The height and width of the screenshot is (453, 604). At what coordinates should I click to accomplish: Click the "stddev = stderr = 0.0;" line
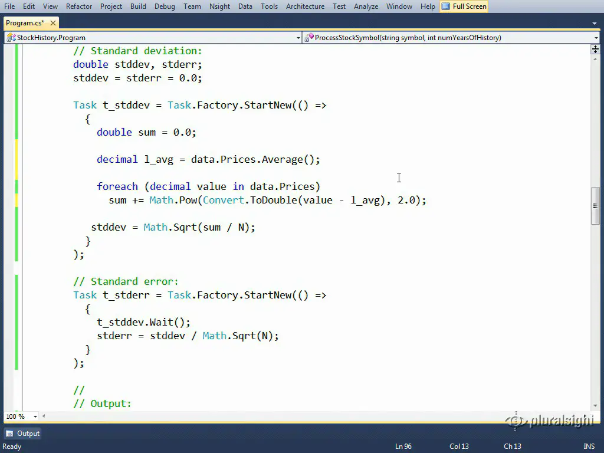coord(137,78)
